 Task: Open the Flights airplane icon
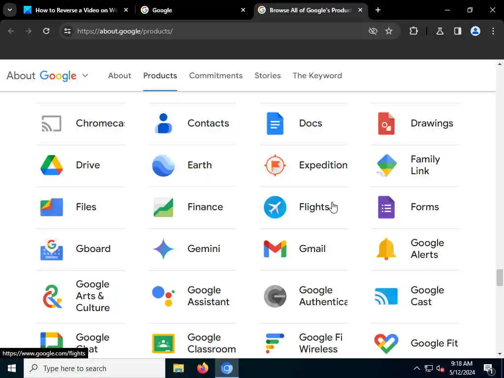click(x=275, y=207)
